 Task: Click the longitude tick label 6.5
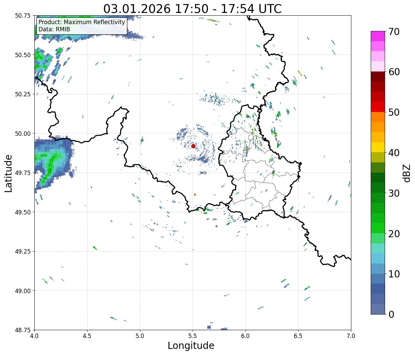tap(298, 336)
